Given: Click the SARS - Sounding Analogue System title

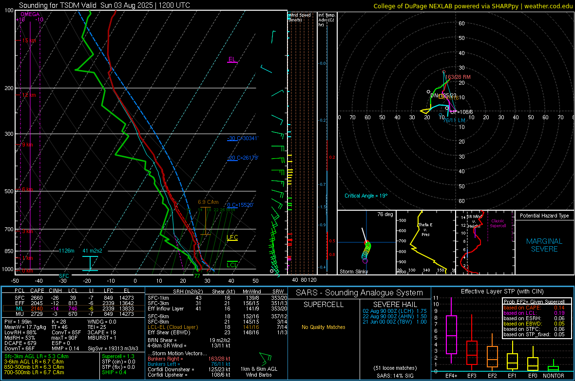Looking at the screenshot, I should click(359, 293).
